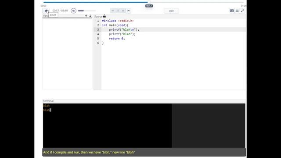Click the subtitle caption text bar
This screenshot has height=158, width=281.
(x=144, y=152)
